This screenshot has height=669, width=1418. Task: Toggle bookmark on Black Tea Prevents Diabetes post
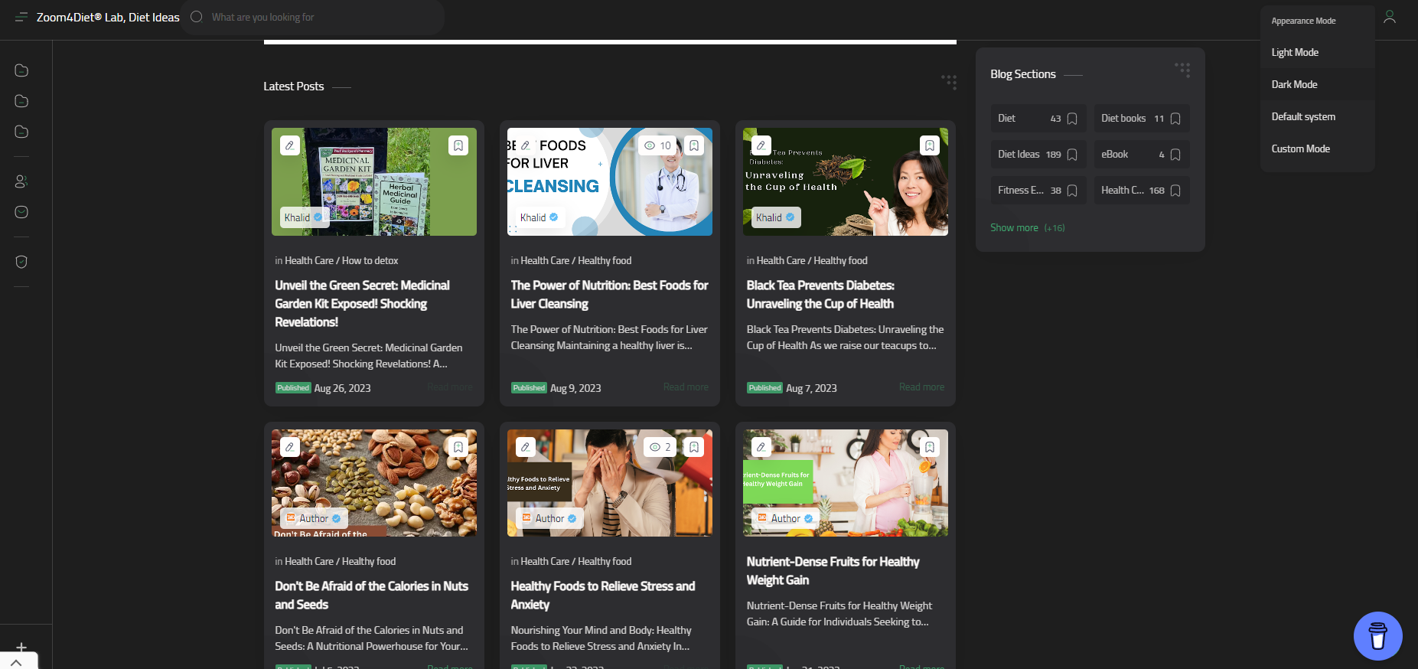click(930, 145)
